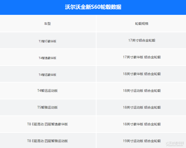Click the T5智雅运动版 cell
The height and width of the screenshot is (148, 186).
click(x=48, y=107)
